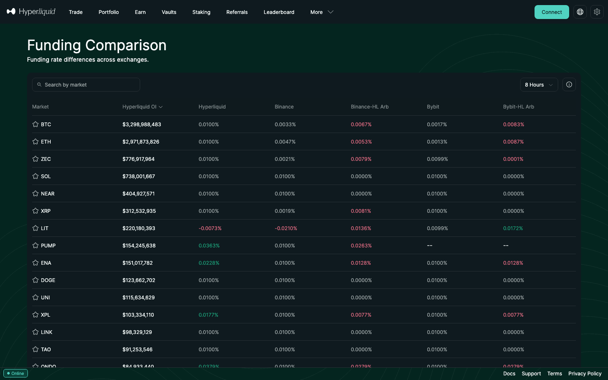Image resolution: width=608 pixels, height=380 pixels.
Task: Click the LIT Bybit-HL Arb 0.0172%
Action: click(x=513, y=228)
